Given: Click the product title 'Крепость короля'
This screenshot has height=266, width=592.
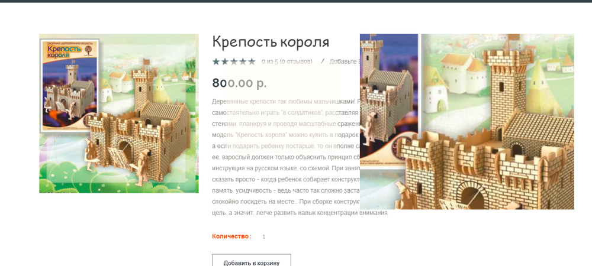Looking at the screenshot, I should (x=271, y=43).
